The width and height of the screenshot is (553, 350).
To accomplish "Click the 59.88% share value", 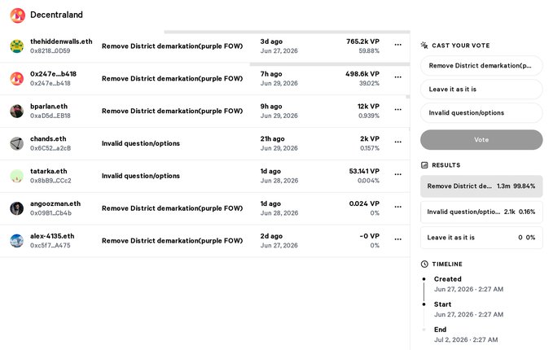I will coord(369,50).
